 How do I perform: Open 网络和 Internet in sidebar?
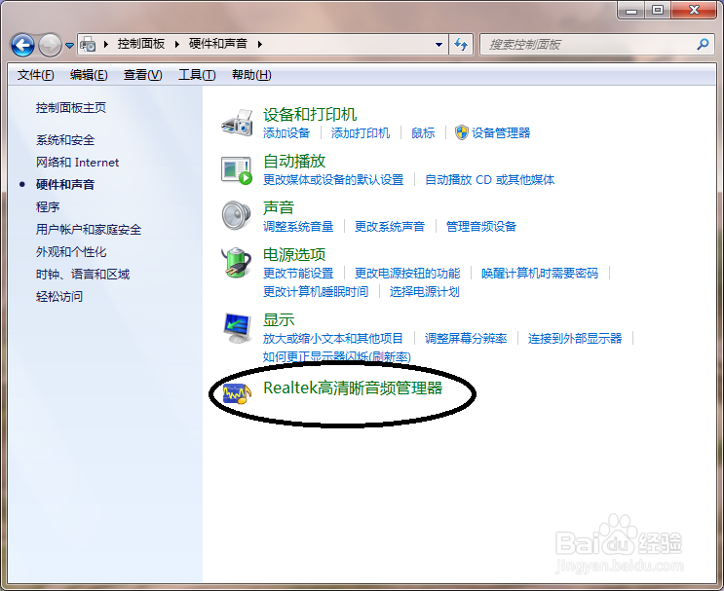(77, 163)
